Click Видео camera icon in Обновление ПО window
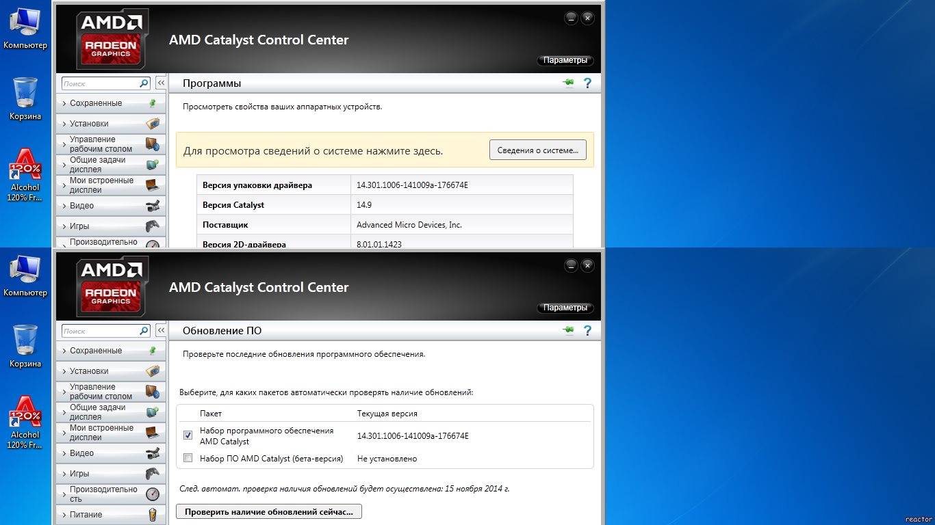This screenshot has width=935, height=525. [153, 453]
